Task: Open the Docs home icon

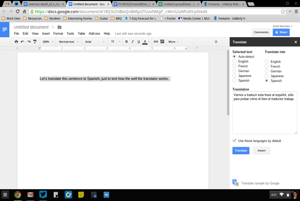Action: [x=5, y=30]
